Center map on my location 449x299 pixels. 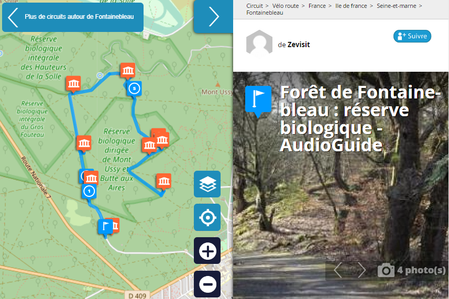click(x=207, y=217)
